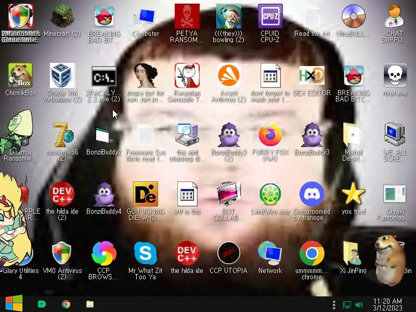Image resolution: width=416 pixels, height=312 pixels.
Task: Launch FURRY FOX UWU Firefox icon
Action: (270, 135)
